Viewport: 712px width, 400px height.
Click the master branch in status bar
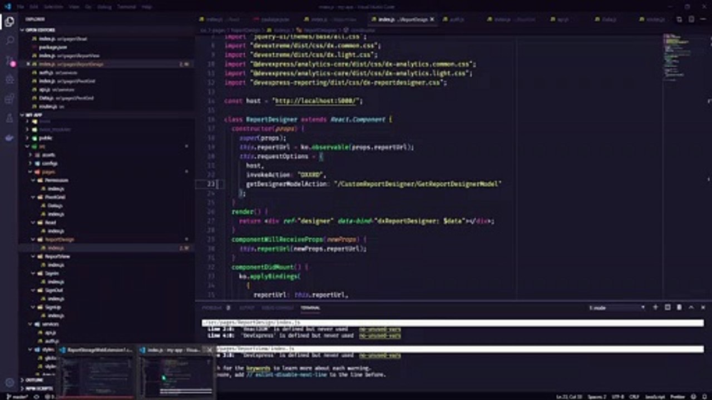pos(17,397)
